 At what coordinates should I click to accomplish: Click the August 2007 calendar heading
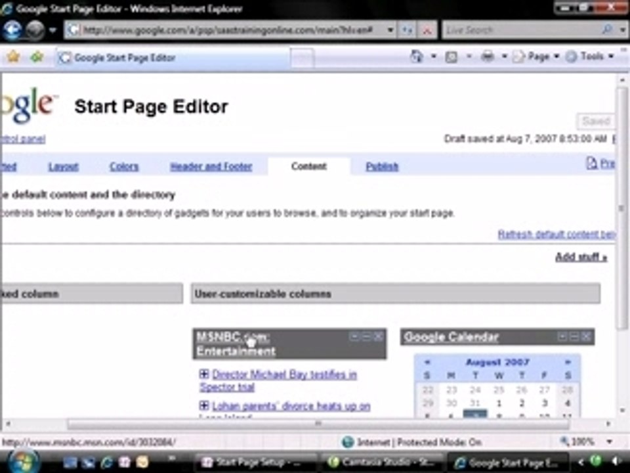tap(497, 362)
